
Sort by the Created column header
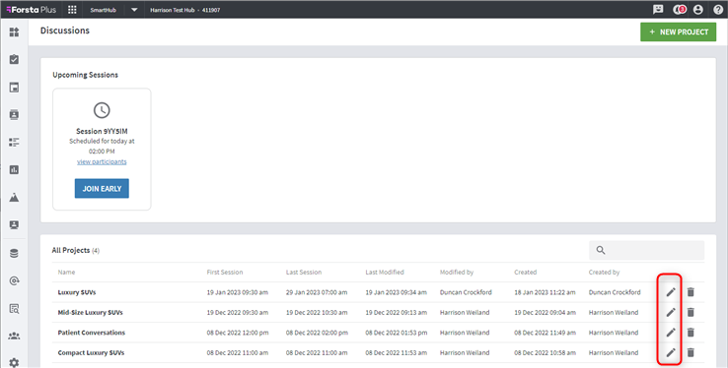(x=525, y=273)
